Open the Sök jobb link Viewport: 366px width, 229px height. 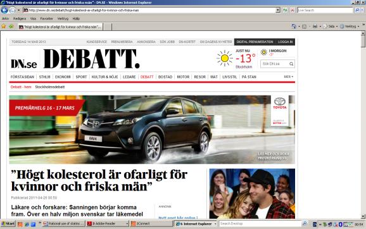(x=167, y=42)
